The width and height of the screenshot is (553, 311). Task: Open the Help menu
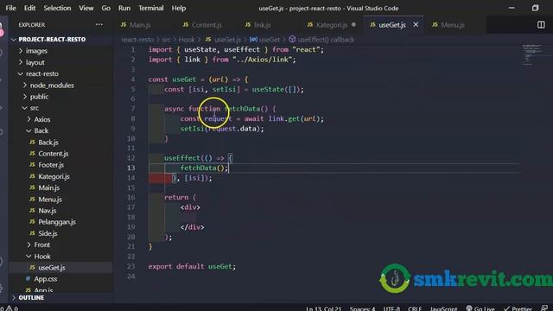click(179, 8)
